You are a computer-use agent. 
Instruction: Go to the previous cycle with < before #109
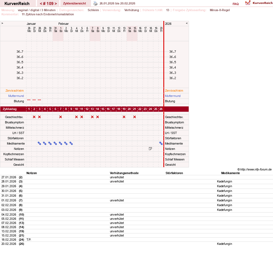coord(41,4)
